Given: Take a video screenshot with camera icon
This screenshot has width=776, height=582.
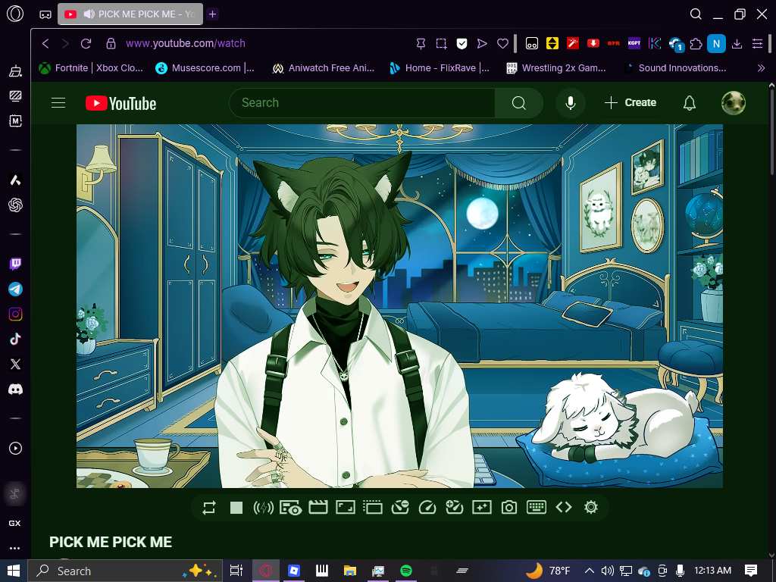Looking at the screenshot, I should [x=509, y=507].
